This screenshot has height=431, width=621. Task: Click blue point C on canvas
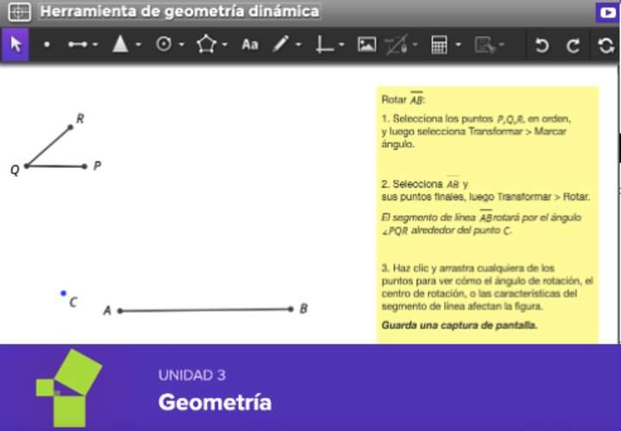click(63, 293)
